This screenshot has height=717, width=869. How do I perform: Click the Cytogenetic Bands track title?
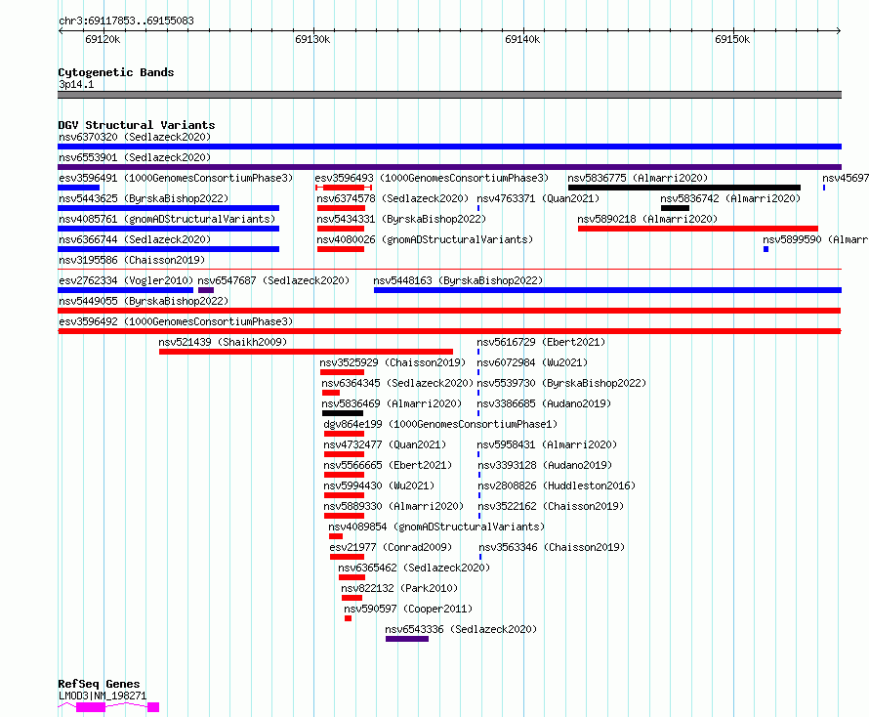tap(116, 72)
